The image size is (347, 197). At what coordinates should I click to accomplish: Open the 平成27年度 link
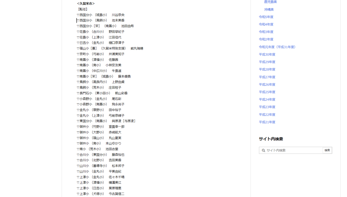coord(267,77)
